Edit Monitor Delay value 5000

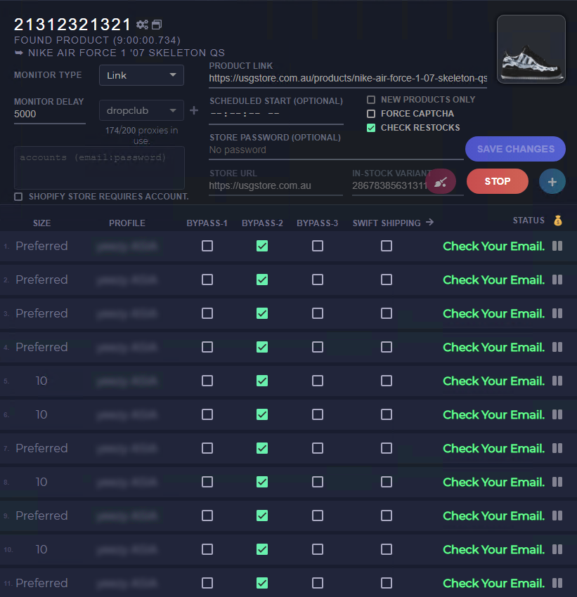[x=49, y=114]
